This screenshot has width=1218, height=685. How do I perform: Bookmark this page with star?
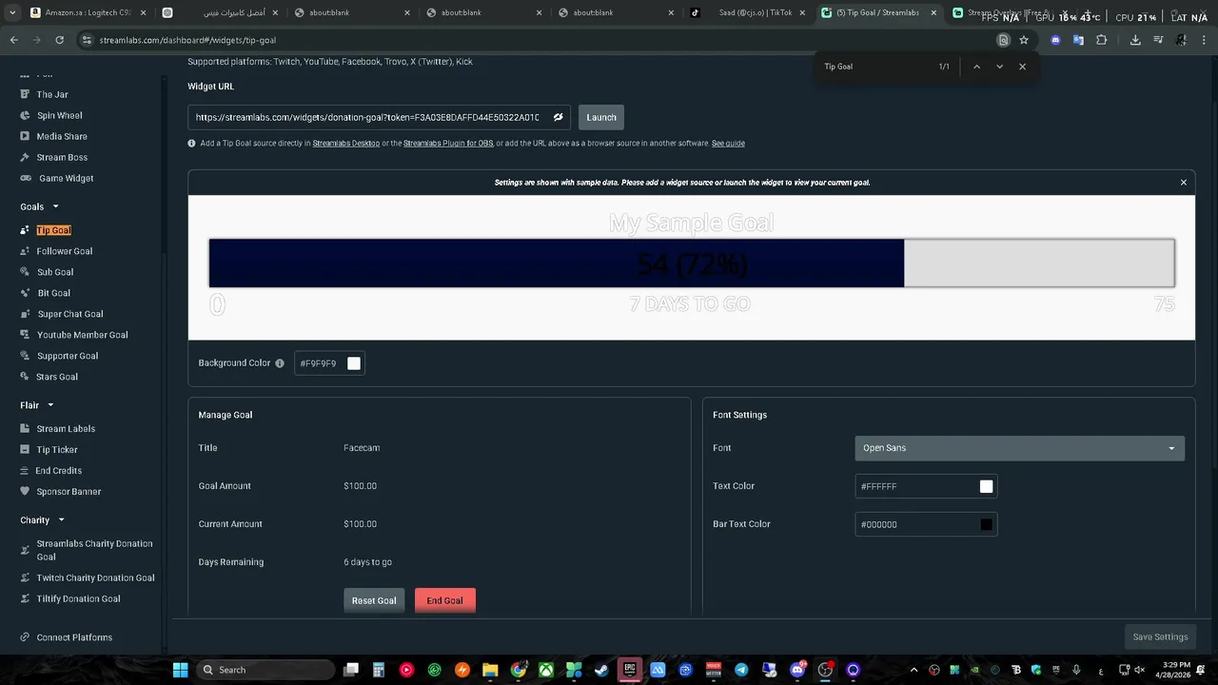tap(1024, 40)
